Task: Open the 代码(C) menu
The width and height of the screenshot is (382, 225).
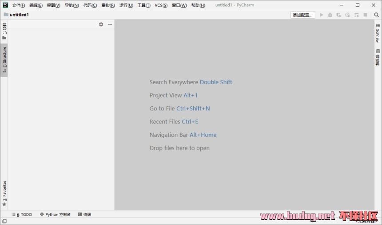Action: pos(90,5)
